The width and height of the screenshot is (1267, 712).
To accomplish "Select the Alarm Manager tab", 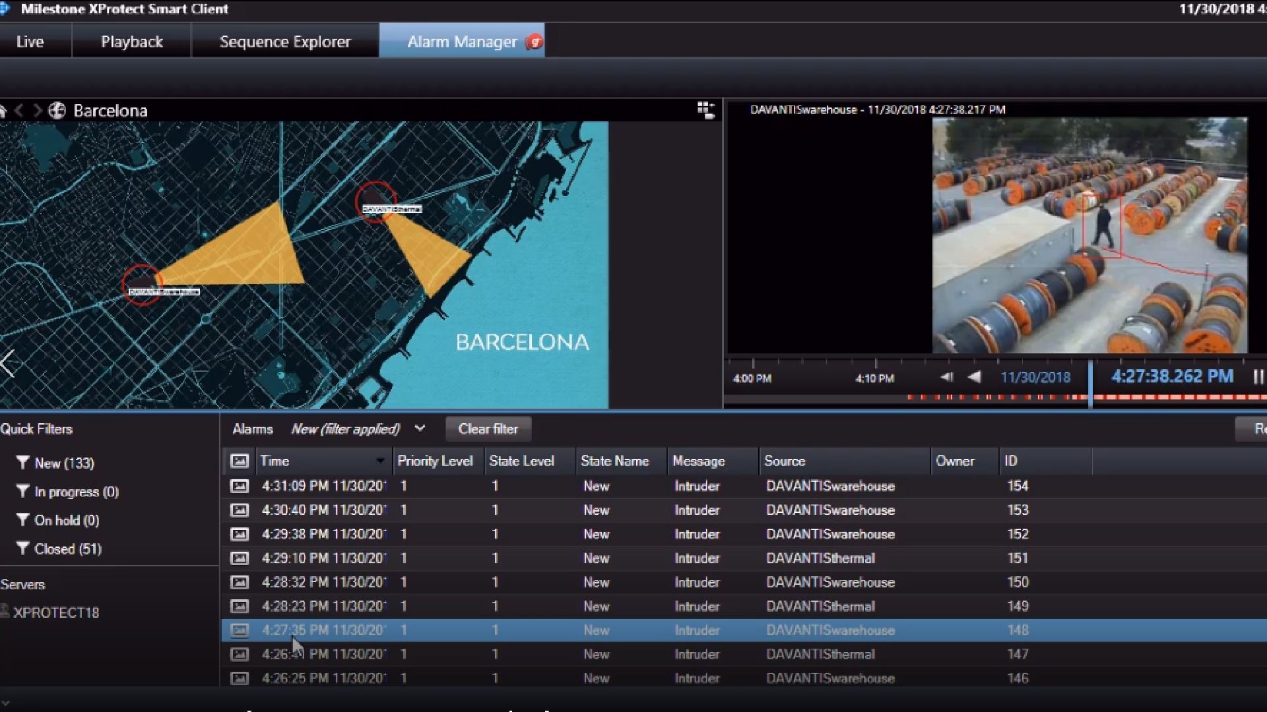I will tap(462, 42).
